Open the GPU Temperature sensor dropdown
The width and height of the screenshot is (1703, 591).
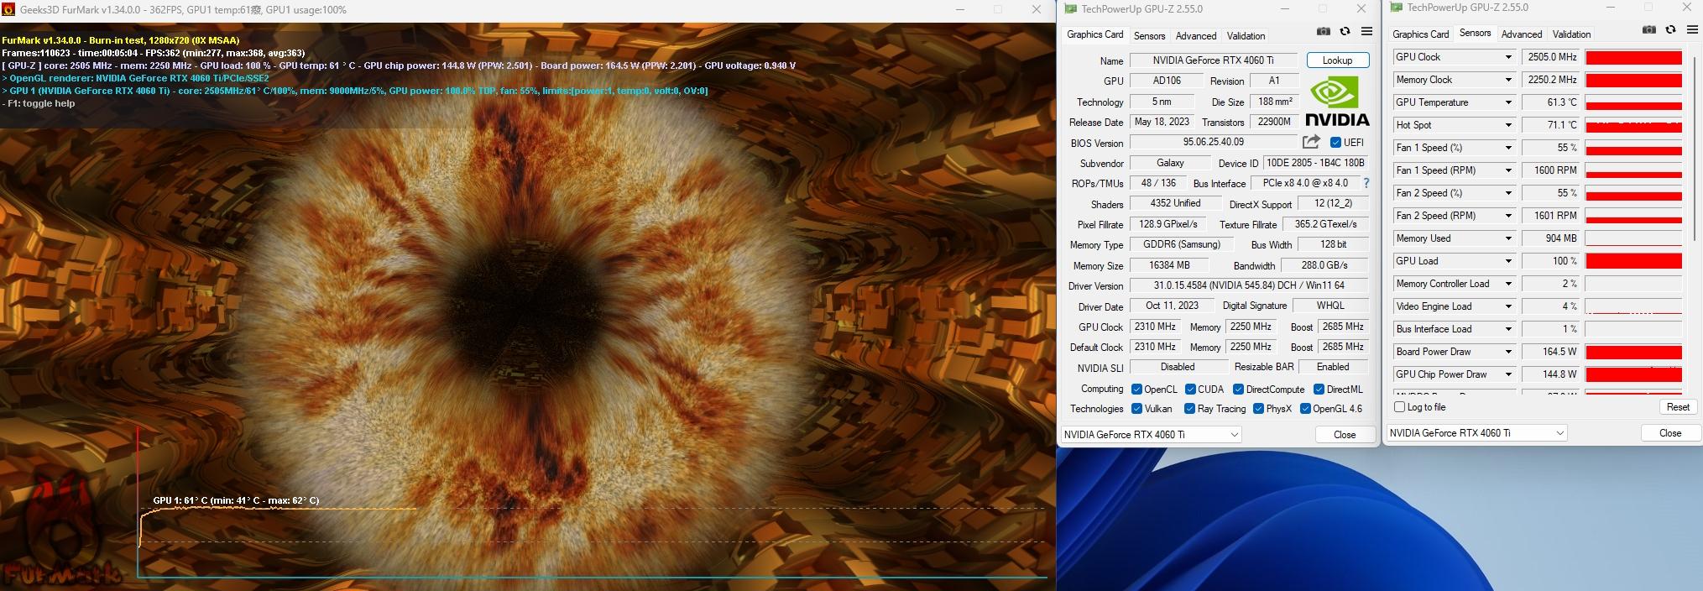pyautogui.click(x=1508, y=102)
